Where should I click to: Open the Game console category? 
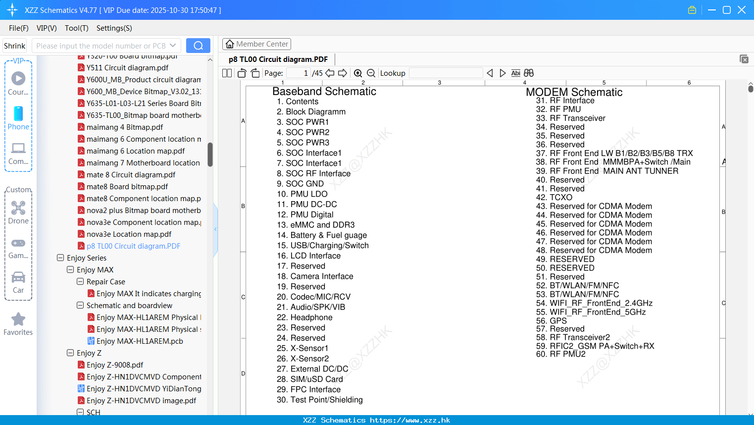[18, 248]
